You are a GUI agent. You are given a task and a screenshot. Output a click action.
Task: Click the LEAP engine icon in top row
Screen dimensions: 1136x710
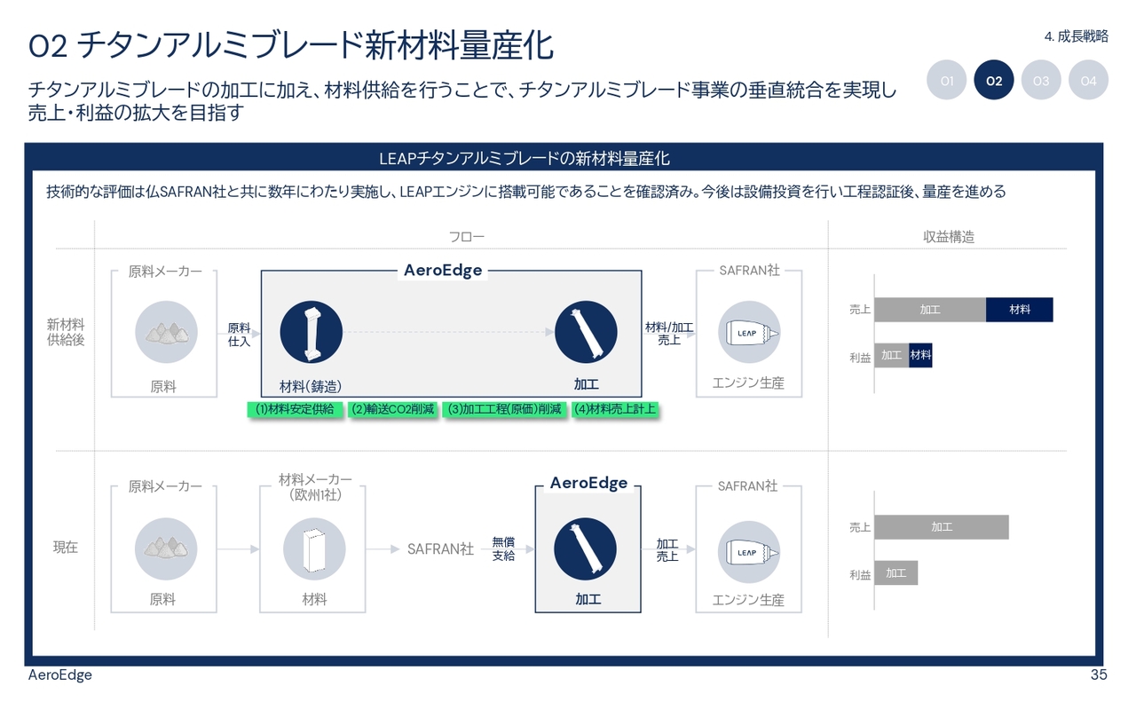click(748, 332)
